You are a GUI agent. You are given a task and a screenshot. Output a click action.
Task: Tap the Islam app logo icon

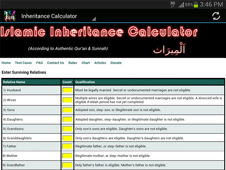coord(10,16)
